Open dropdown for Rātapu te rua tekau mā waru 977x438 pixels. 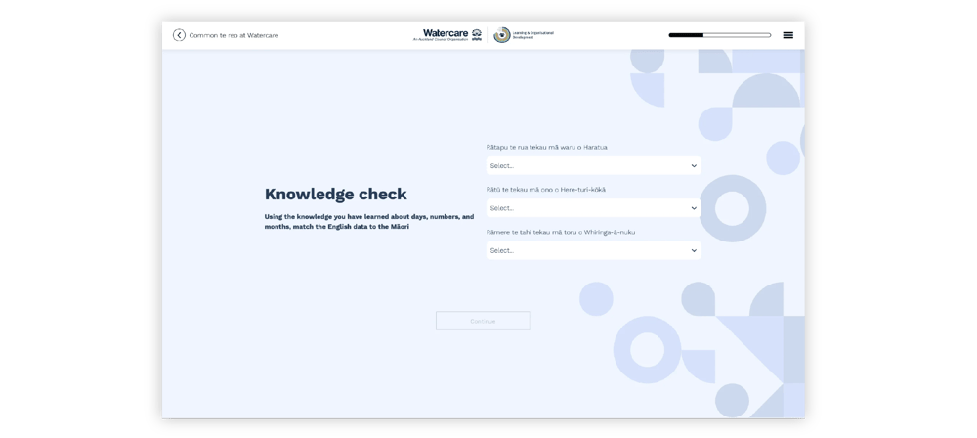(x=593, y=166)
